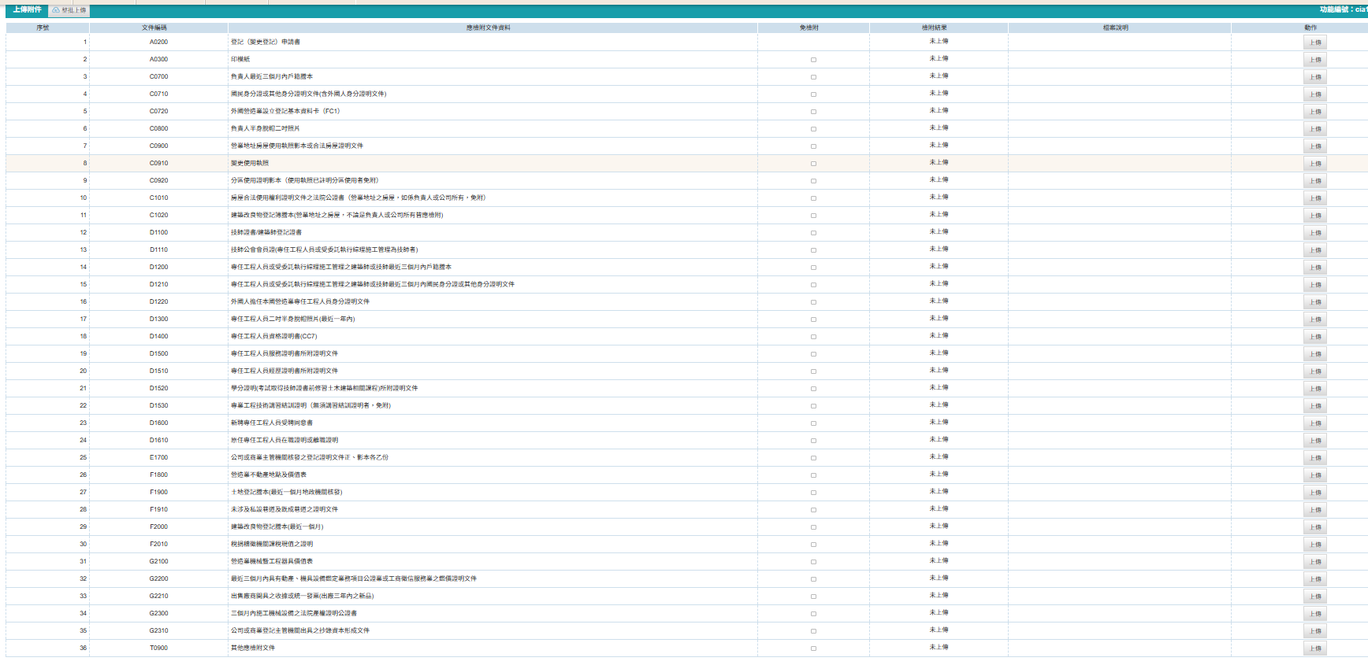Image resolution: width=1368 pixels, height=665 pixels.
Task: Click the 文件編碼 column header
Action: 154,28
